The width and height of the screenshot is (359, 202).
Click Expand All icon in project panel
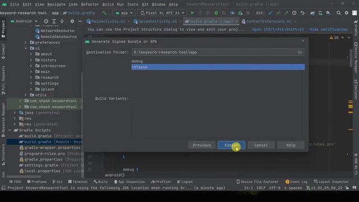[54, 21]
